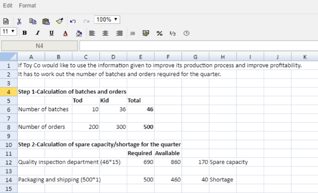The width and height of the screenshot is (318, 193).
Task: Undo the last action
Action: click(x=73, y=21)
